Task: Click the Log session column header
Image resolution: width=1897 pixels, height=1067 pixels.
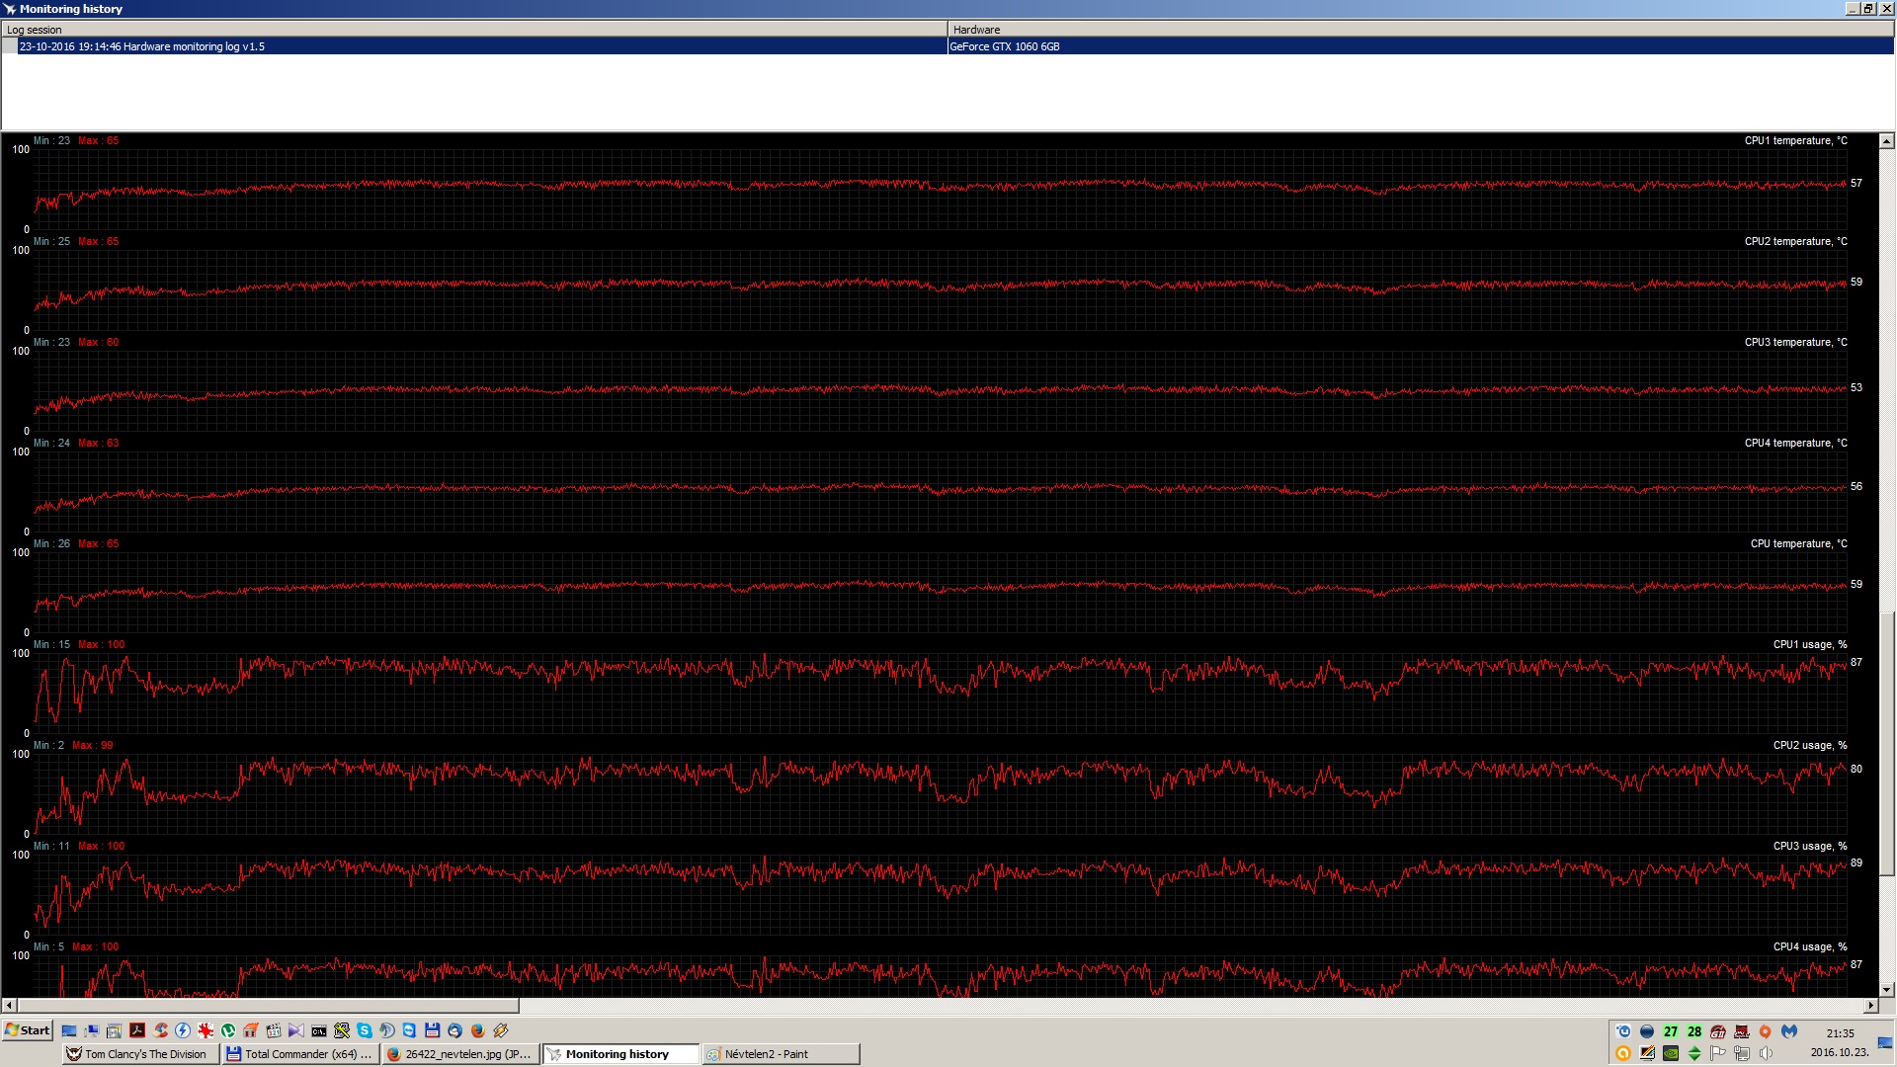Action: pos(474,30)
